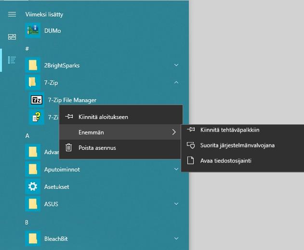This screenshot has width=304, height=250.
Task: Expand the BleachBit folder chevron
Action: (176, 238)
